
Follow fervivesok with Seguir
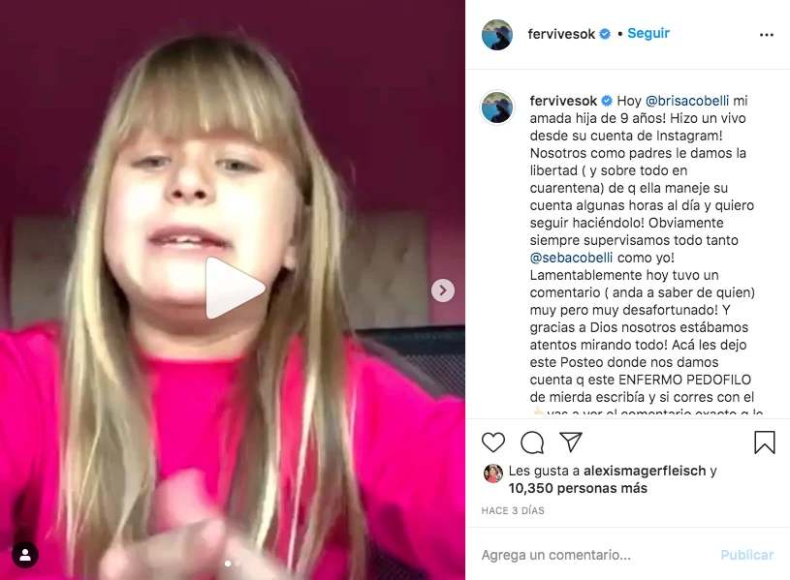[x=648, y=33]
